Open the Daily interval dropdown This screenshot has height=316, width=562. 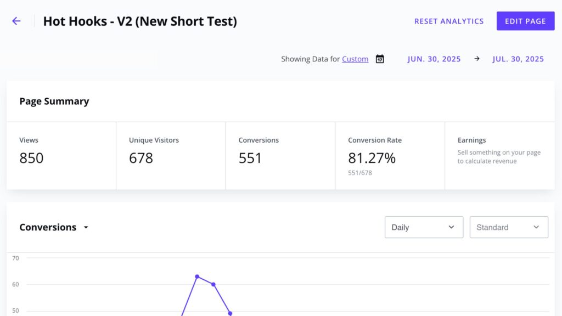pyautogui.click(x=424, y=227)
